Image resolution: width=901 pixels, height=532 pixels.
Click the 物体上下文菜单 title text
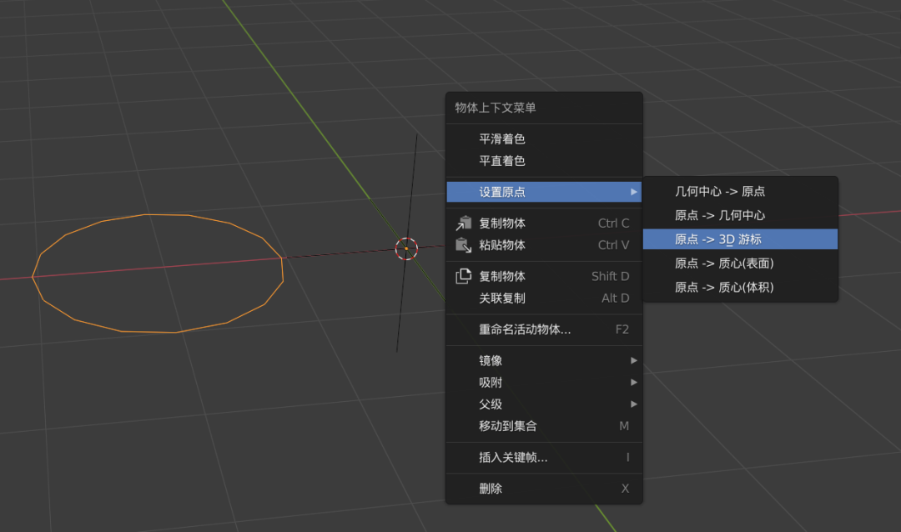[x=496, y=108]
